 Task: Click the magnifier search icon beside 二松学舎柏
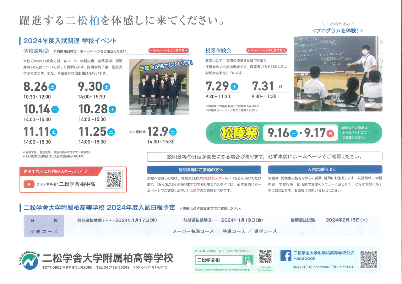248,260
